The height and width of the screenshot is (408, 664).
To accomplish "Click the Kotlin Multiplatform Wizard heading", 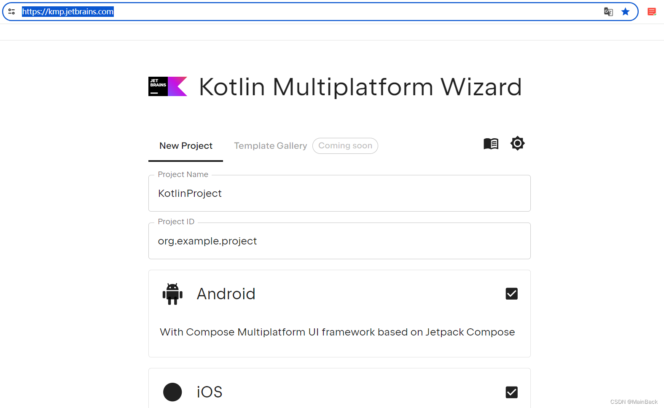I will [360, 87].
